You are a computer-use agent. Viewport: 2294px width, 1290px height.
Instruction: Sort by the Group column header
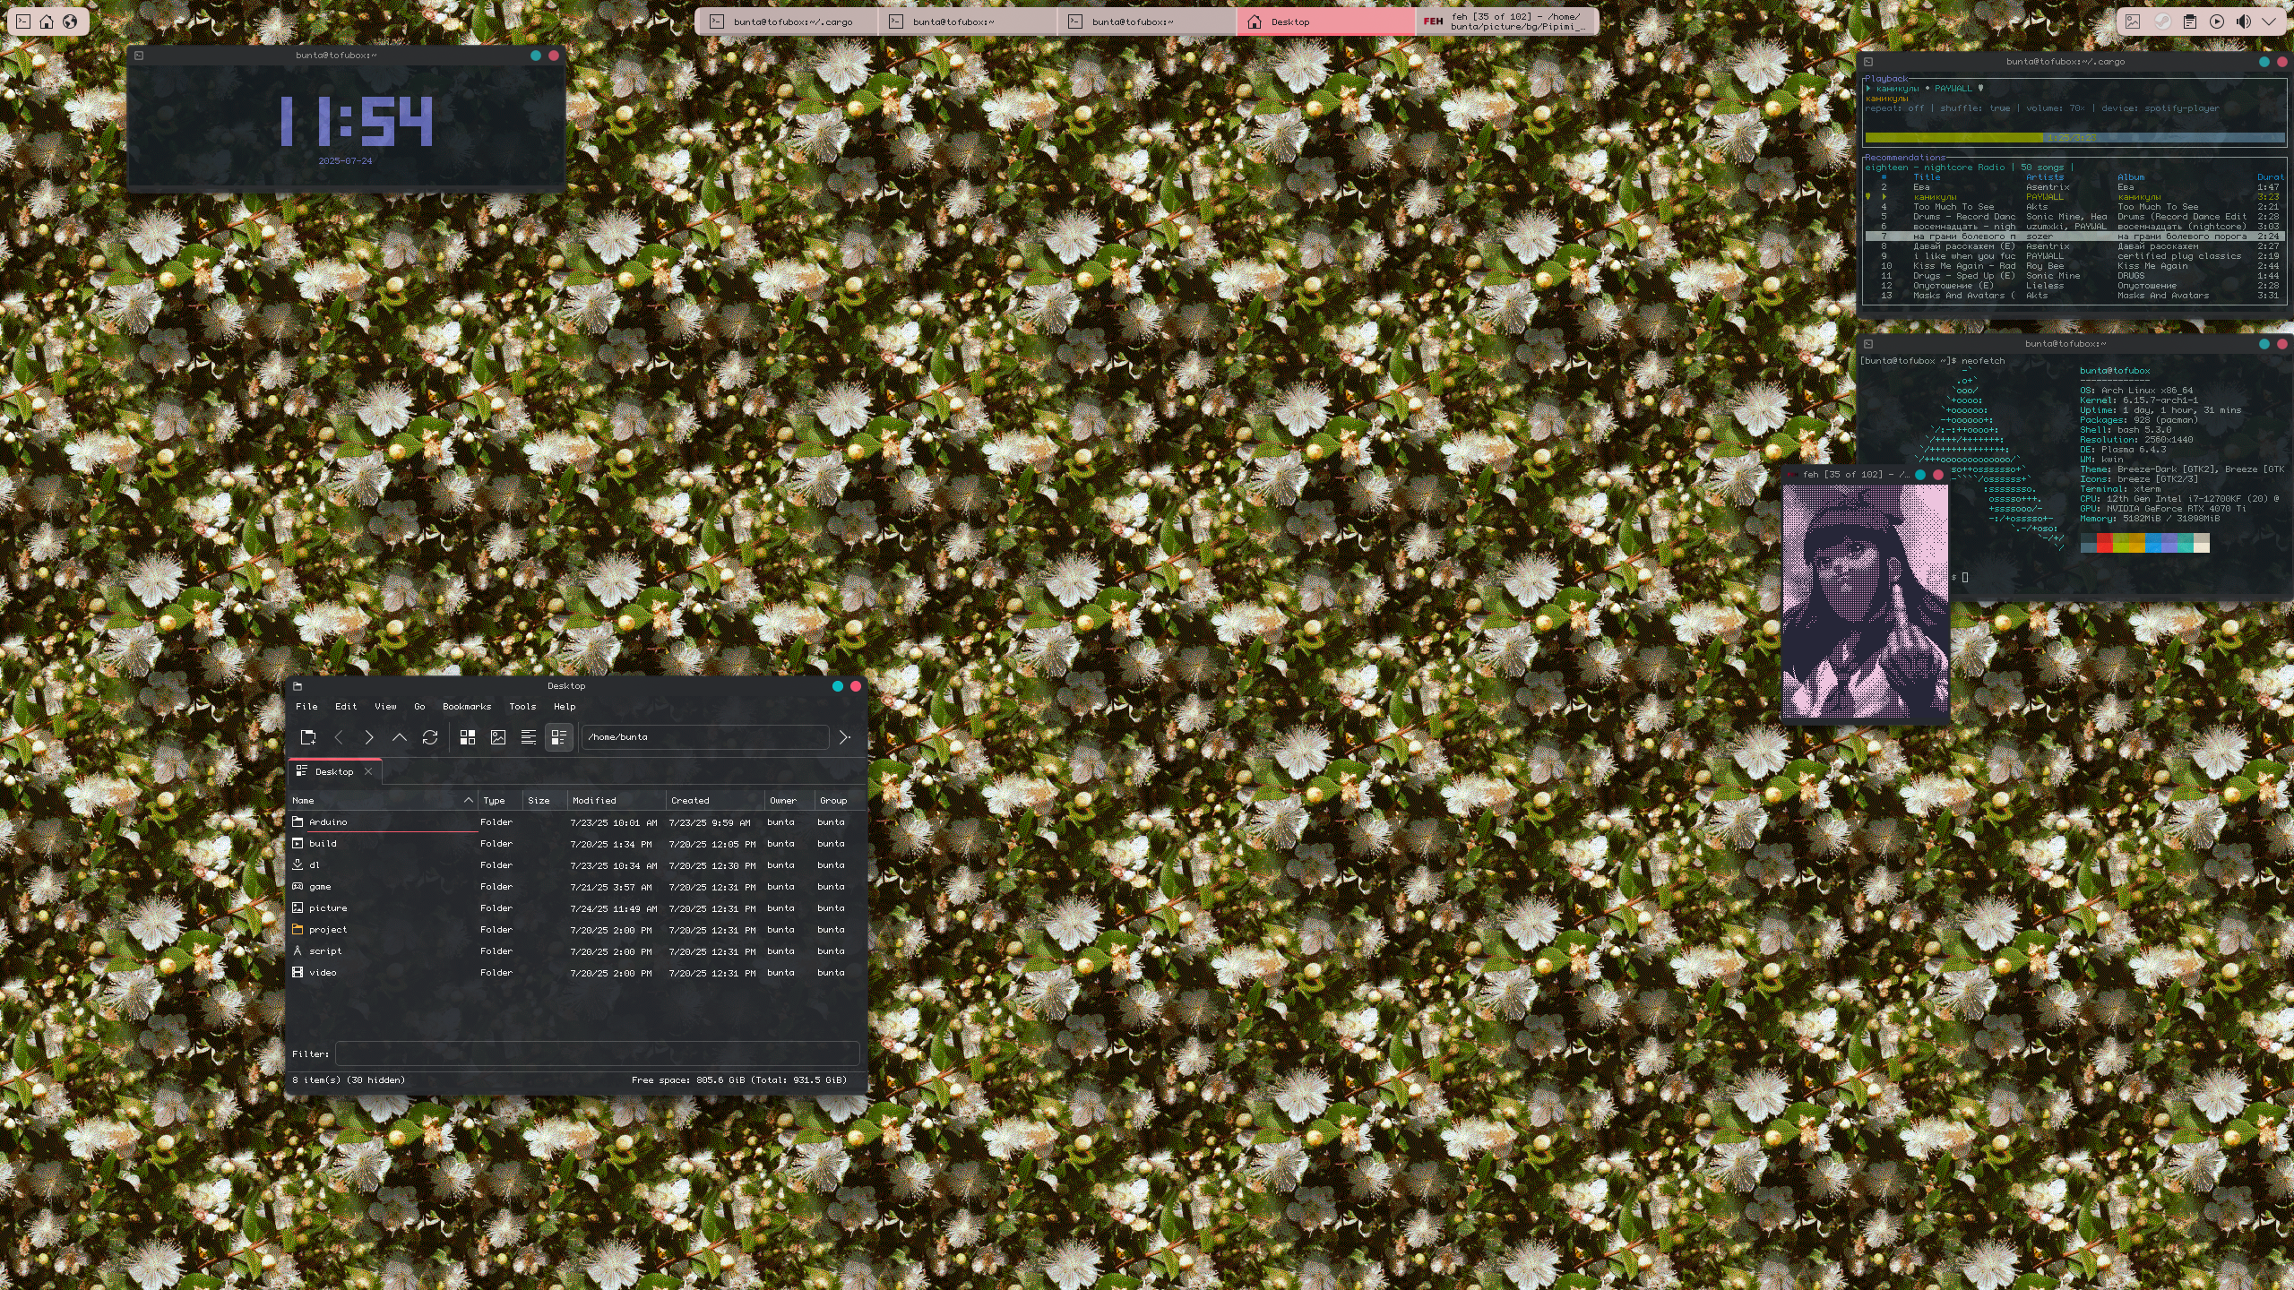click(x=840, y=801)
